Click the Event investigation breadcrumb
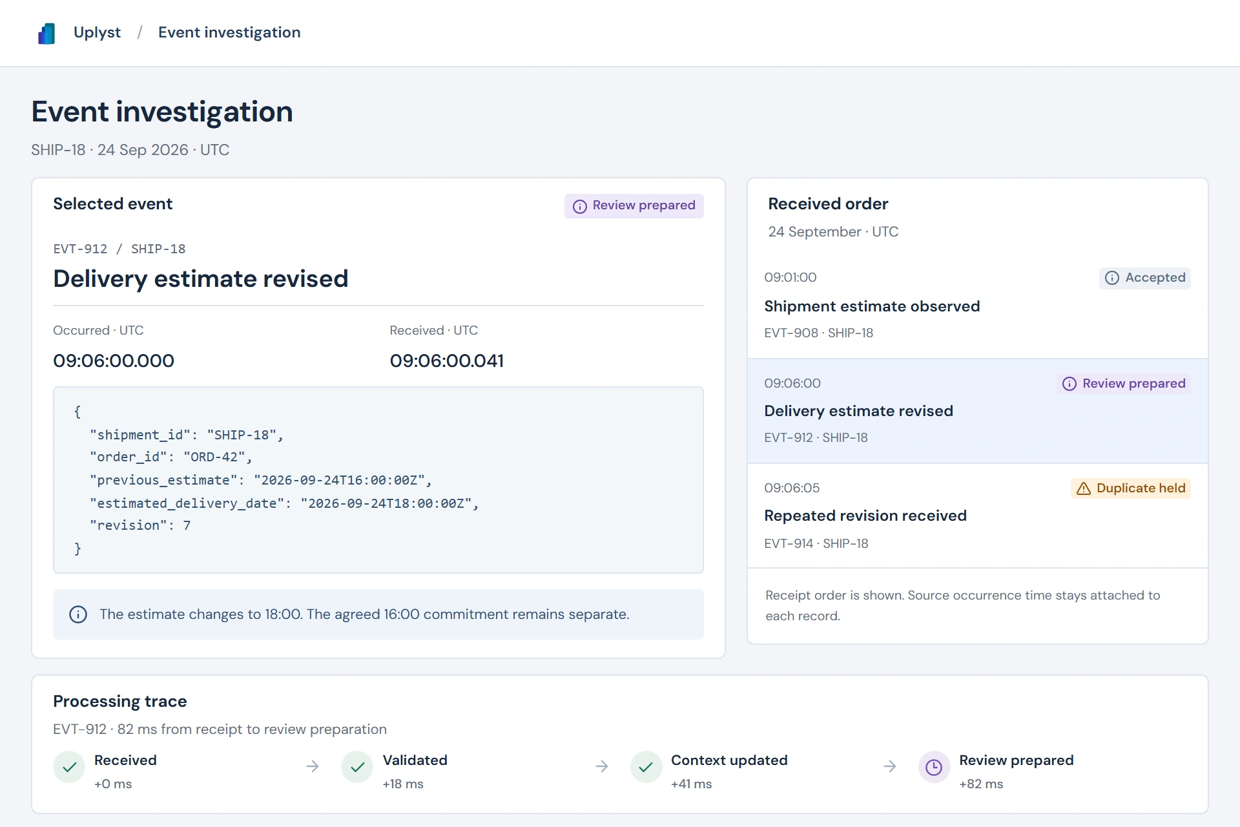Viewport: 1240px width, 827px height. pyautogui.click(x=229, y=32)
